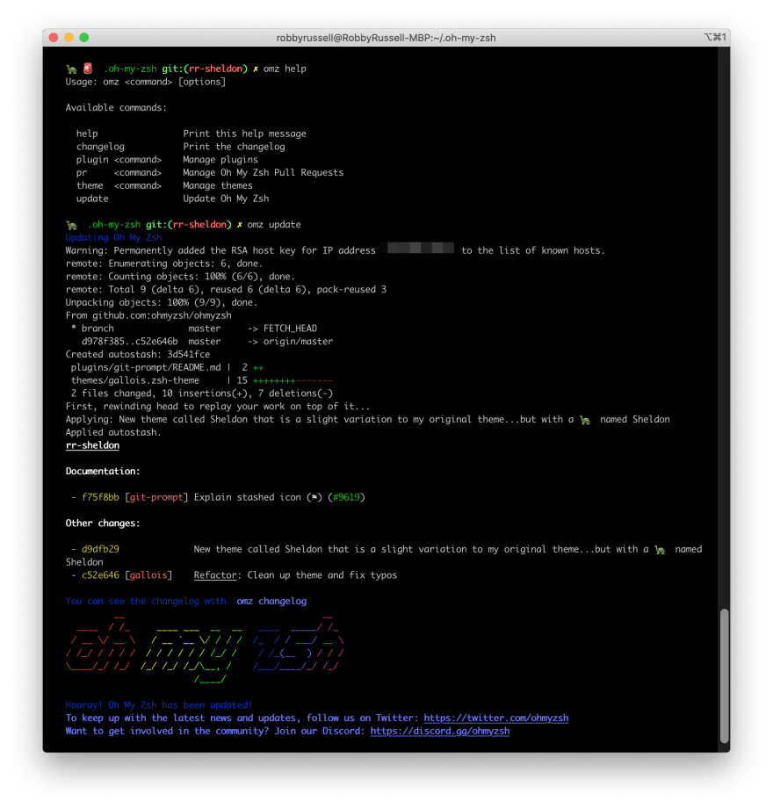Maximize the terminal with green button
773x809 pixels.
(x=84, y=38)
